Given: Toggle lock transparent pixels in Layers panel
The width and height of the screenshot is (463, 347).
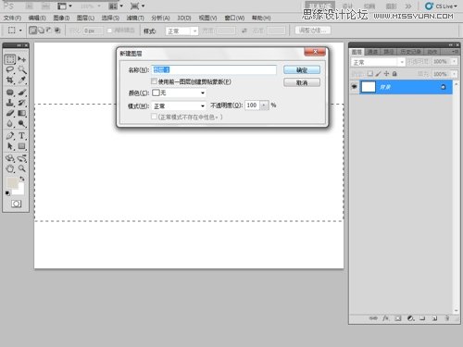Looking at the screenshot, I should coord(369,74).
